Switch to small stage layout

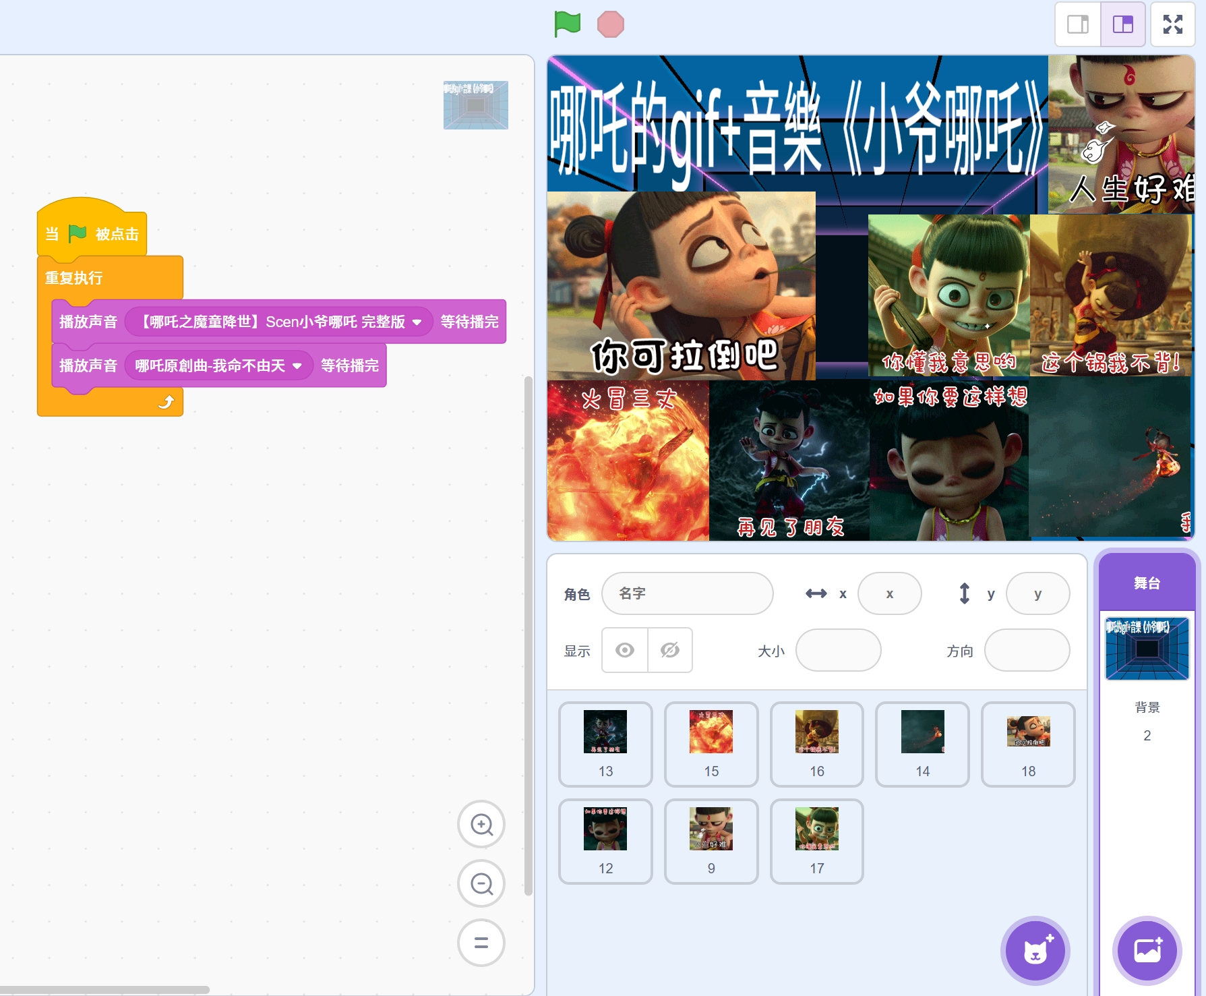click(1078, 24)
